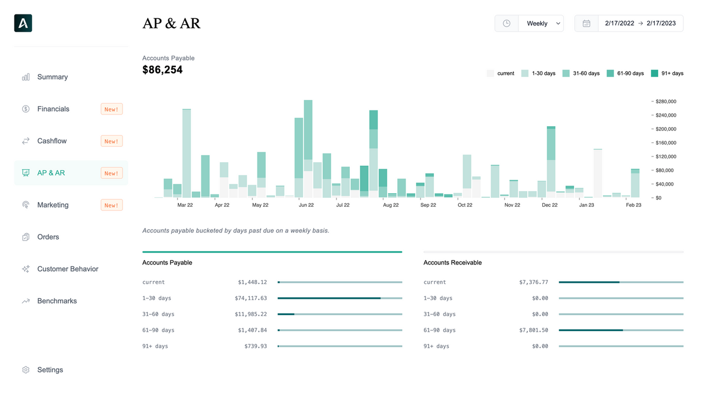Click the tall Mar 22 chart bar
The width and height of the screenshot is (712, 400).
tap(187, 153)
